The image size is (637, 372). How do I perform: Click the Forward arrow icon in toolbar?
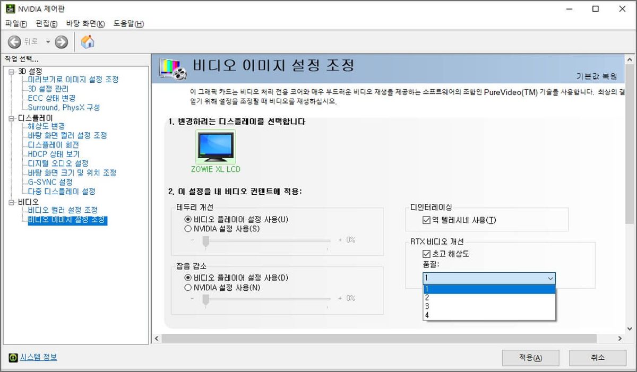click(x=62, y=42)
